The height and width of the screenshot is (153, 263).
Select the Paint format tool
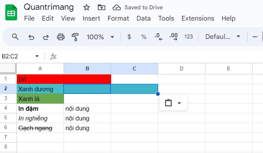click(75, 37)
